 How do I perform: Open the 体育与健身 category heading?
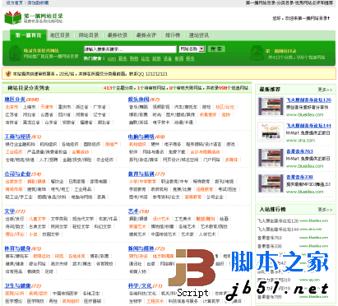(x=17, y=248)
